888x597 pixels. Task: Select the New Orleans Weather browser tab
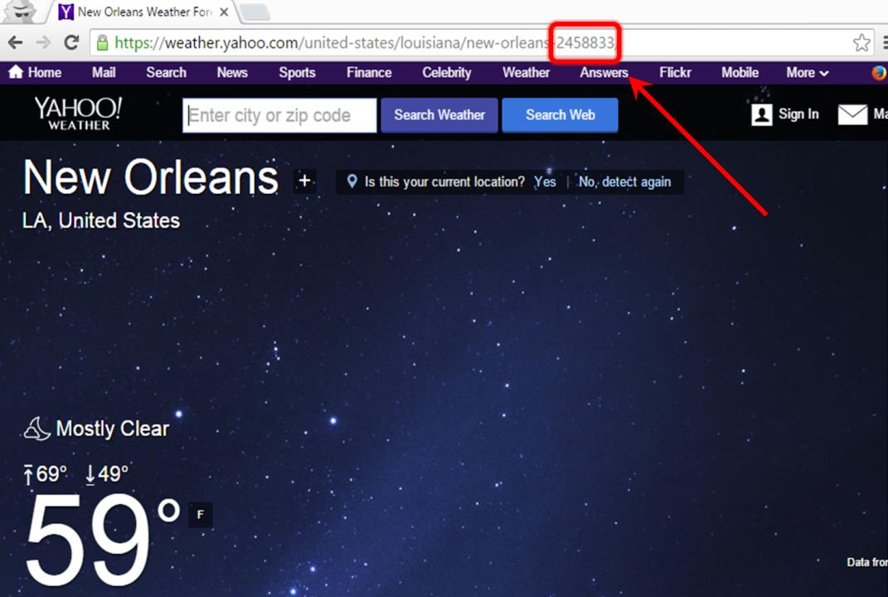[143, 12]
